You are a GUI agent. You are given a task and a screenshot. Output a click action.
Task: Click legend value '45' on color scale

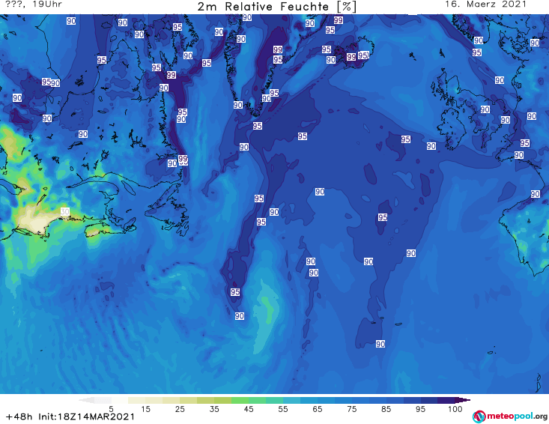point(249,408)
